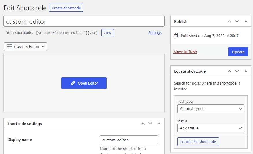253x154 pixels.
Task: Click the Status label
Action: (182, 121)
